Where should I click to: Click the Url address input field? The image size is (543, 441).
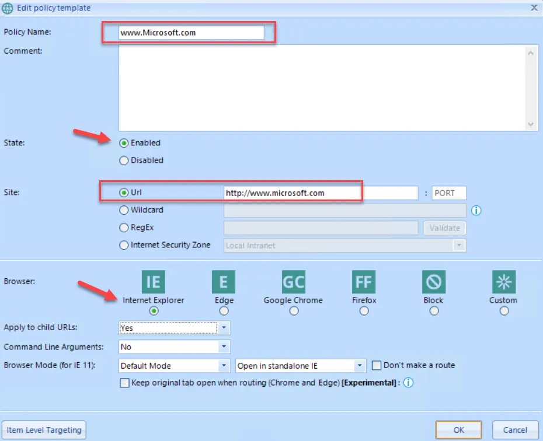[321, 193]
